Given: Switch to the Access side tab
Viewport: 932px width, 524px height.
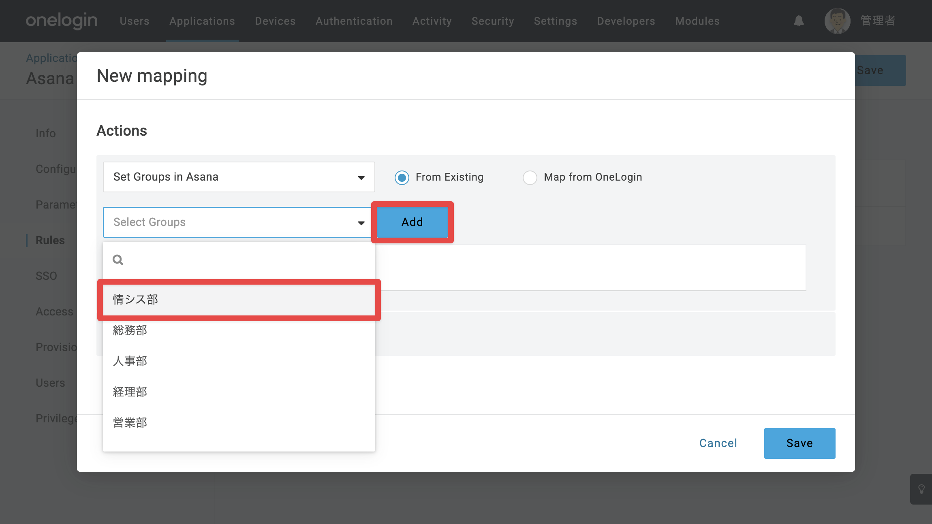Looking at the screenshot, I should [55, 311].
